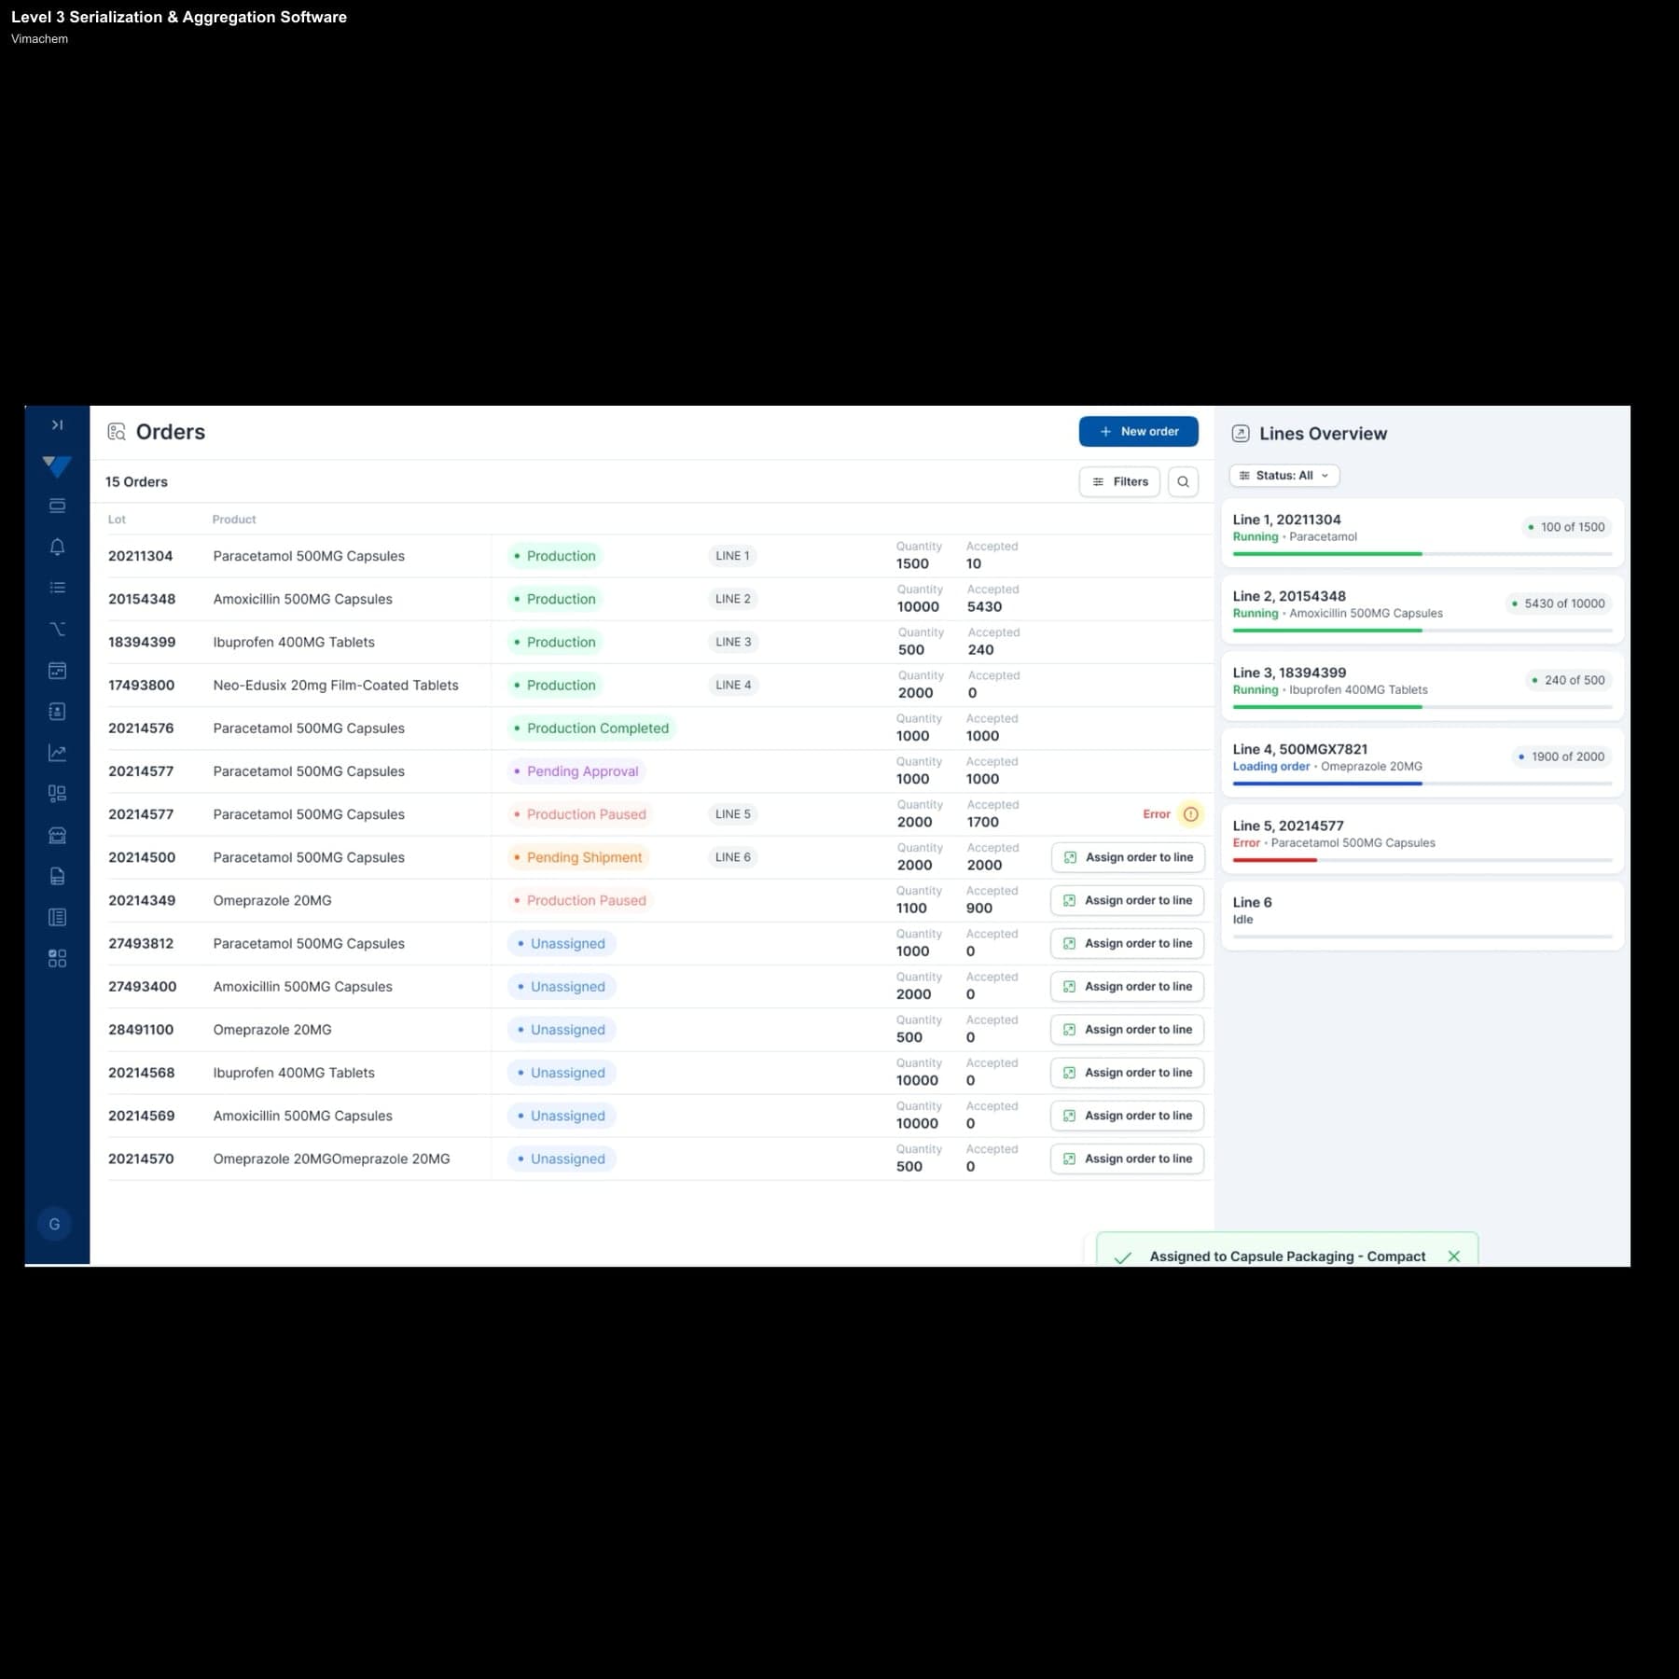Open the newspaper list icon in sidebar
This screenshot has width=1679, height=1679.
click(57, 918)
